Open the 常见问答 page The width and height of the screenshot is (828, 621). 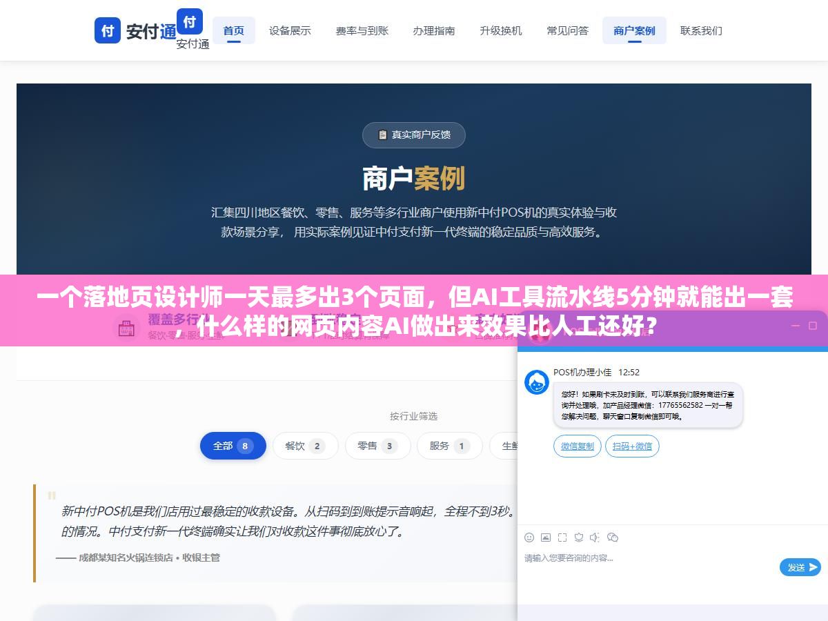(568, 30)
